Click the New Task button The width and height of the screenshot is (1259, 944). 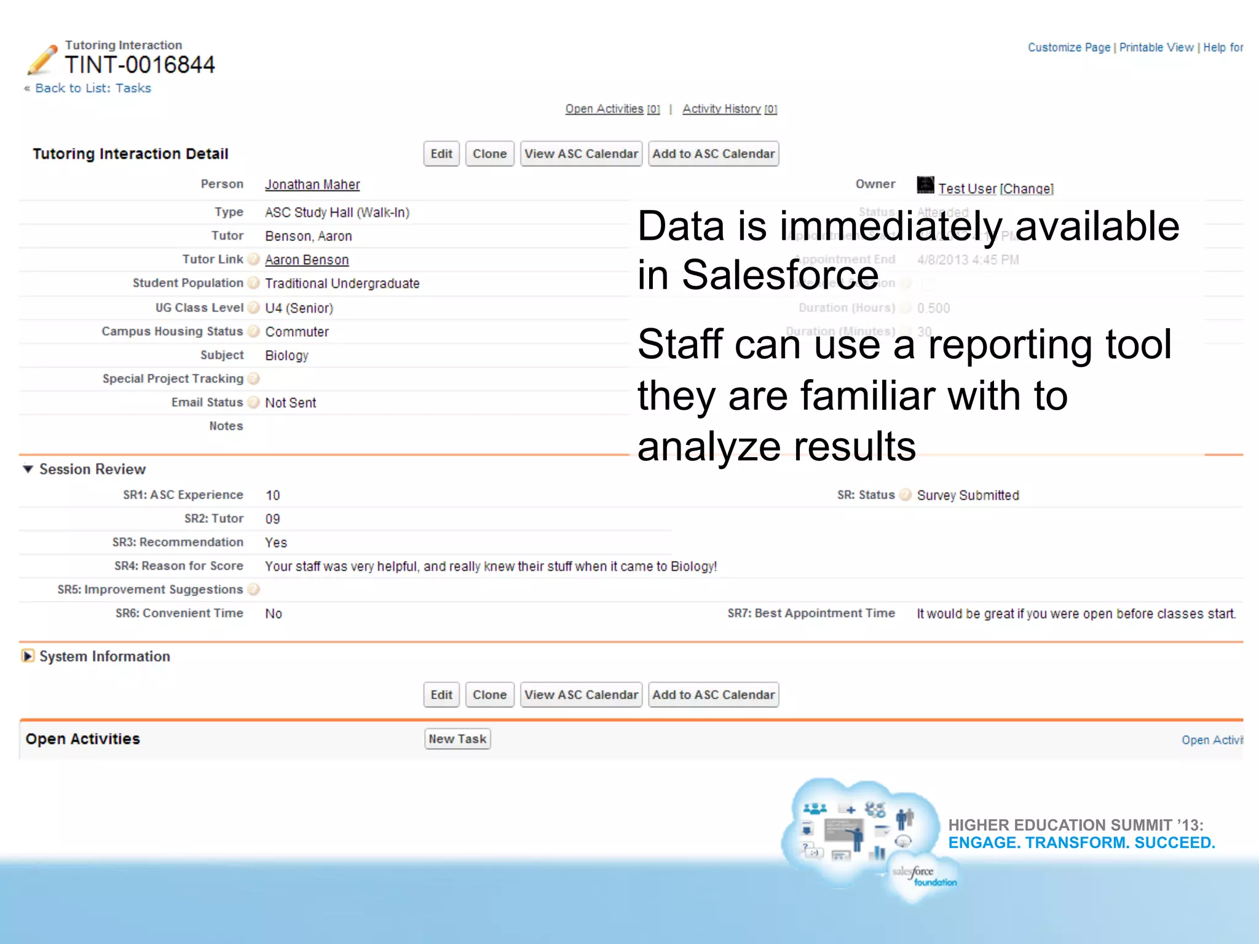[x=457, y=739]
